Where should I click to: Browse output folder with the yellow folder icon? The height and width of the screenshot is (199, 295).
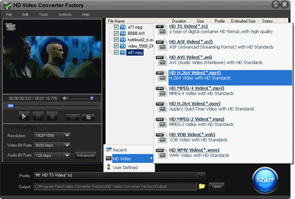[202, 186]
